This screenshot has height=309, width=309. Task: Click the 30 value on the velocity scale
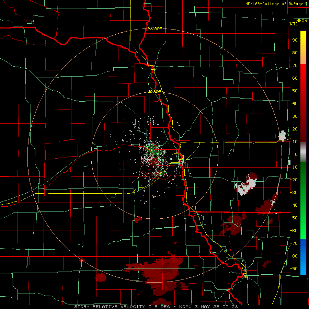pos(295,116)
